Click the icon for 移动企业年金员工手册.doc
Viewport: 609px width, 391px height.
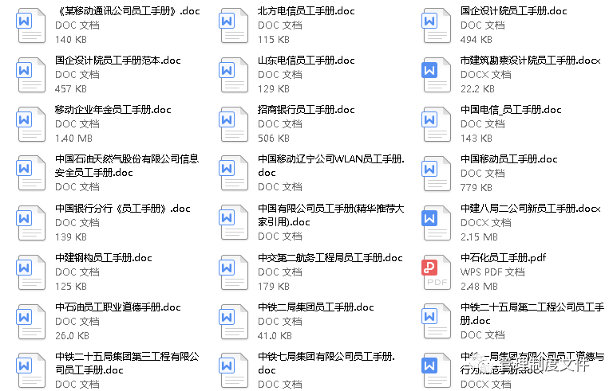[31, 124]
